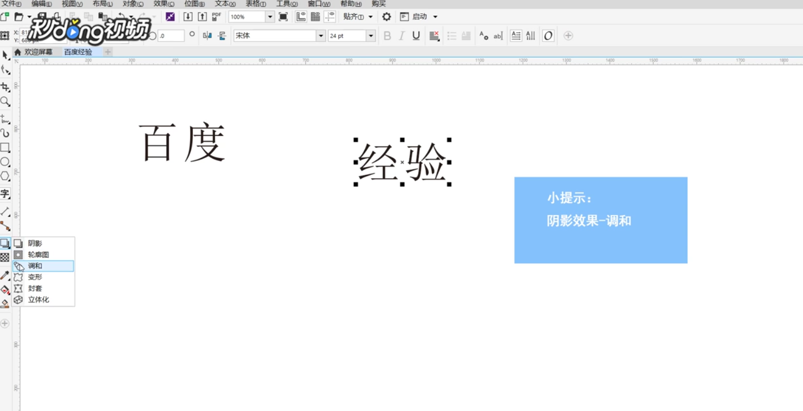Click the purple search content icon
This screenshot has width=803, height=411.
point(170,17)
